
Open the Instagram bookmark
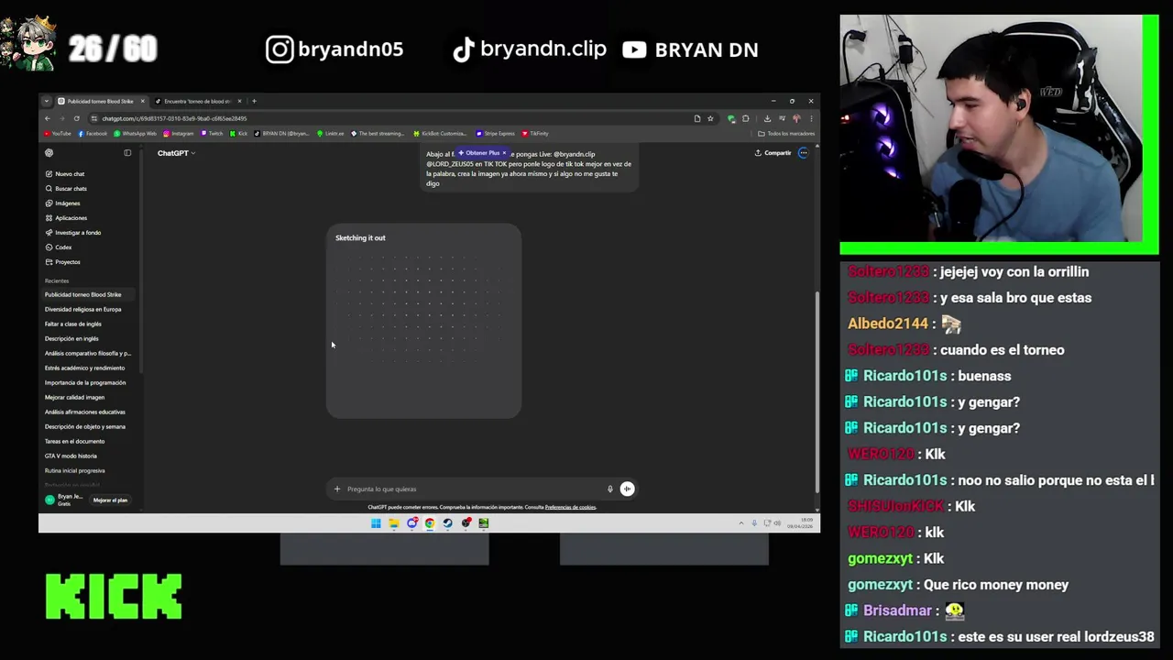click(179, 134)
